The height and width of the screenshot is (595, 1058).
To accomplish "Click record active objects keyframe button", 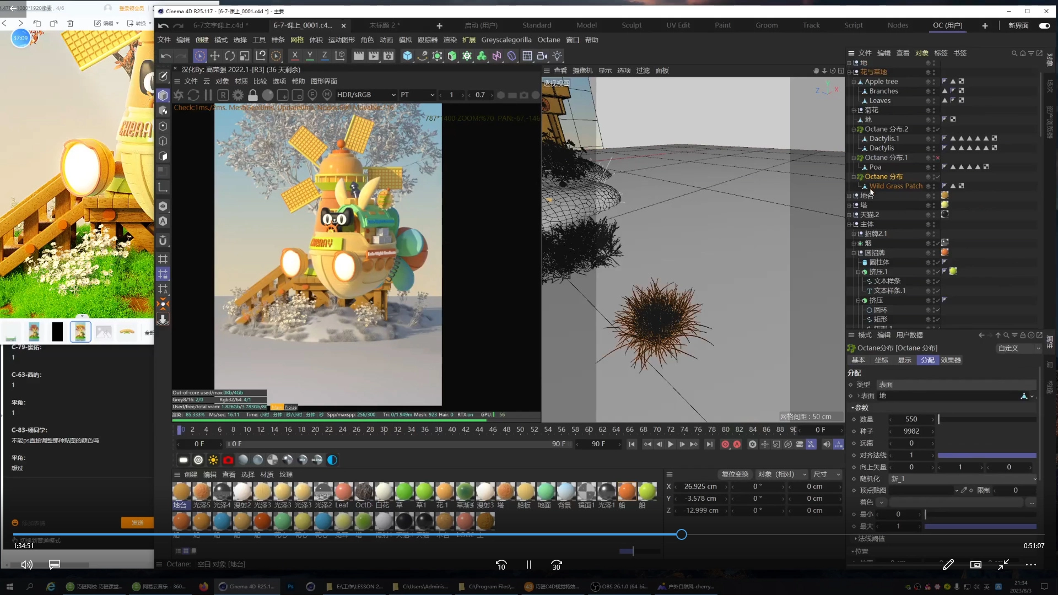I will pos(725,444).
